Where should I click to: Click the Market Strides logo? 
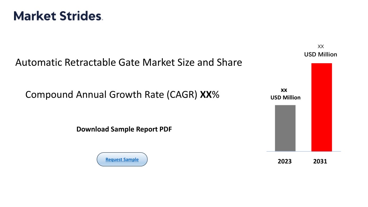pos(58,16)
